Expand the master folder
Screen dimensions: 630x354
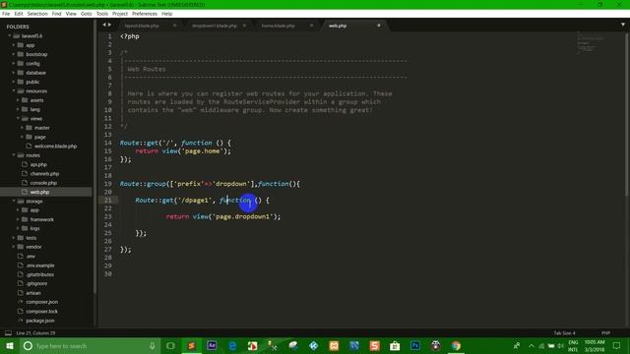pos(22,128)
